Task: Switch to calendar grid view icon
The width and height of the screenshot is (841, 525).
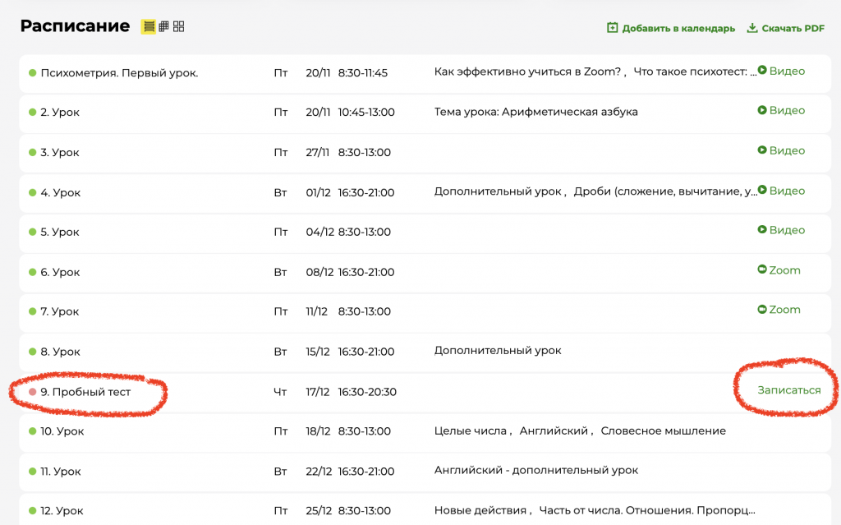Action: pyautogui.click(x=163, y=26)
